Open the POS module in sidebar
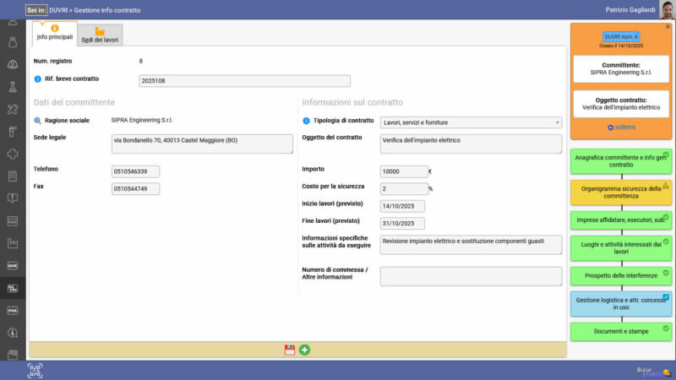The image size is (676, 380). (13, 310)
